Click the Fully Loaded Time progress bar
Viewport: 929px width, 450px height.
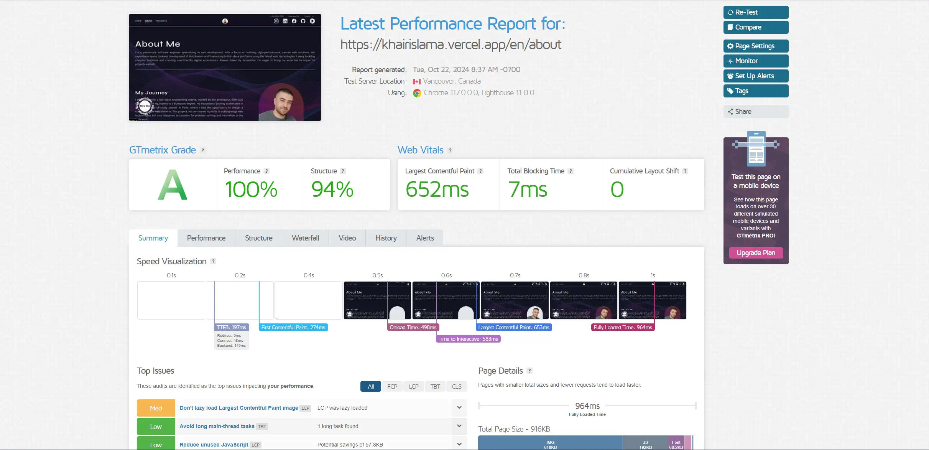pyautogui.click(x=587, y=405)
